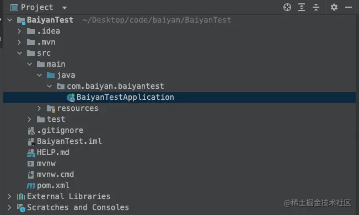Image resolution: width=359 pixels, height=215 pixels.
Task: Open the Project view dropdown
Action: pos(65,8)
